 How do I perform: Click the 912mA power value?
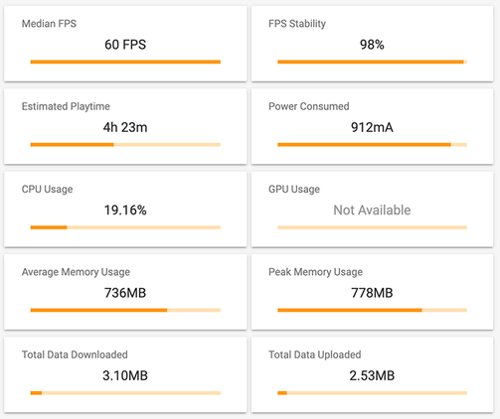point(372,127)
